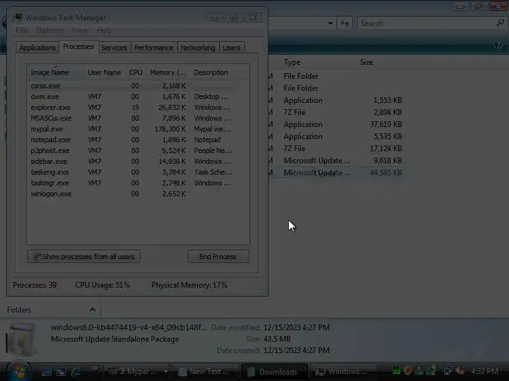Open the Windows Start orb

18,371
